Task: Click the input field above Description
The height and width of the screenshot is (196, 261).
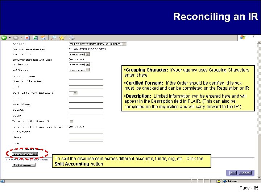Action: (x=86, y=98)
